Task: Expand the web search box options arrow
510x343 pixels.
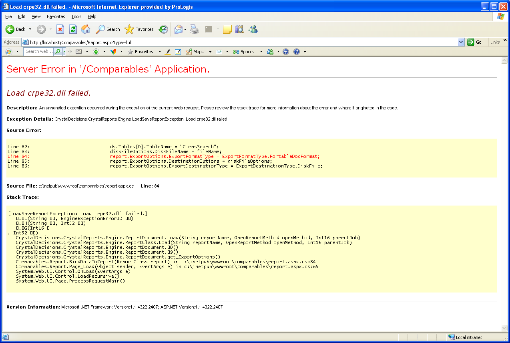Action: (x=64, y=52)
